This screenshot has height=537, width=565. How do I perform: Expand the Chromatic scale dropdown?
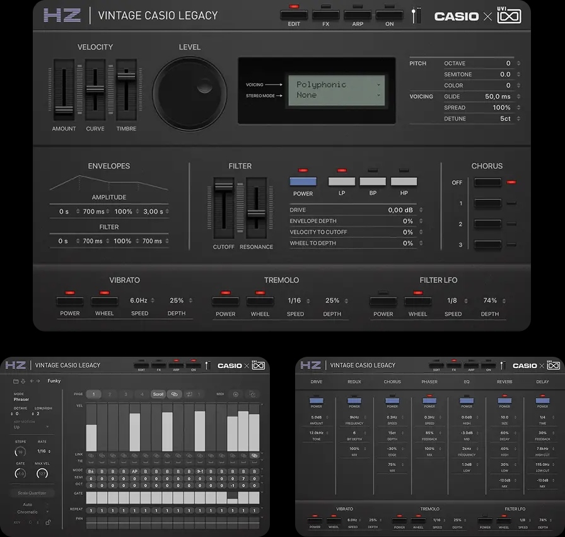click(31, 512)
